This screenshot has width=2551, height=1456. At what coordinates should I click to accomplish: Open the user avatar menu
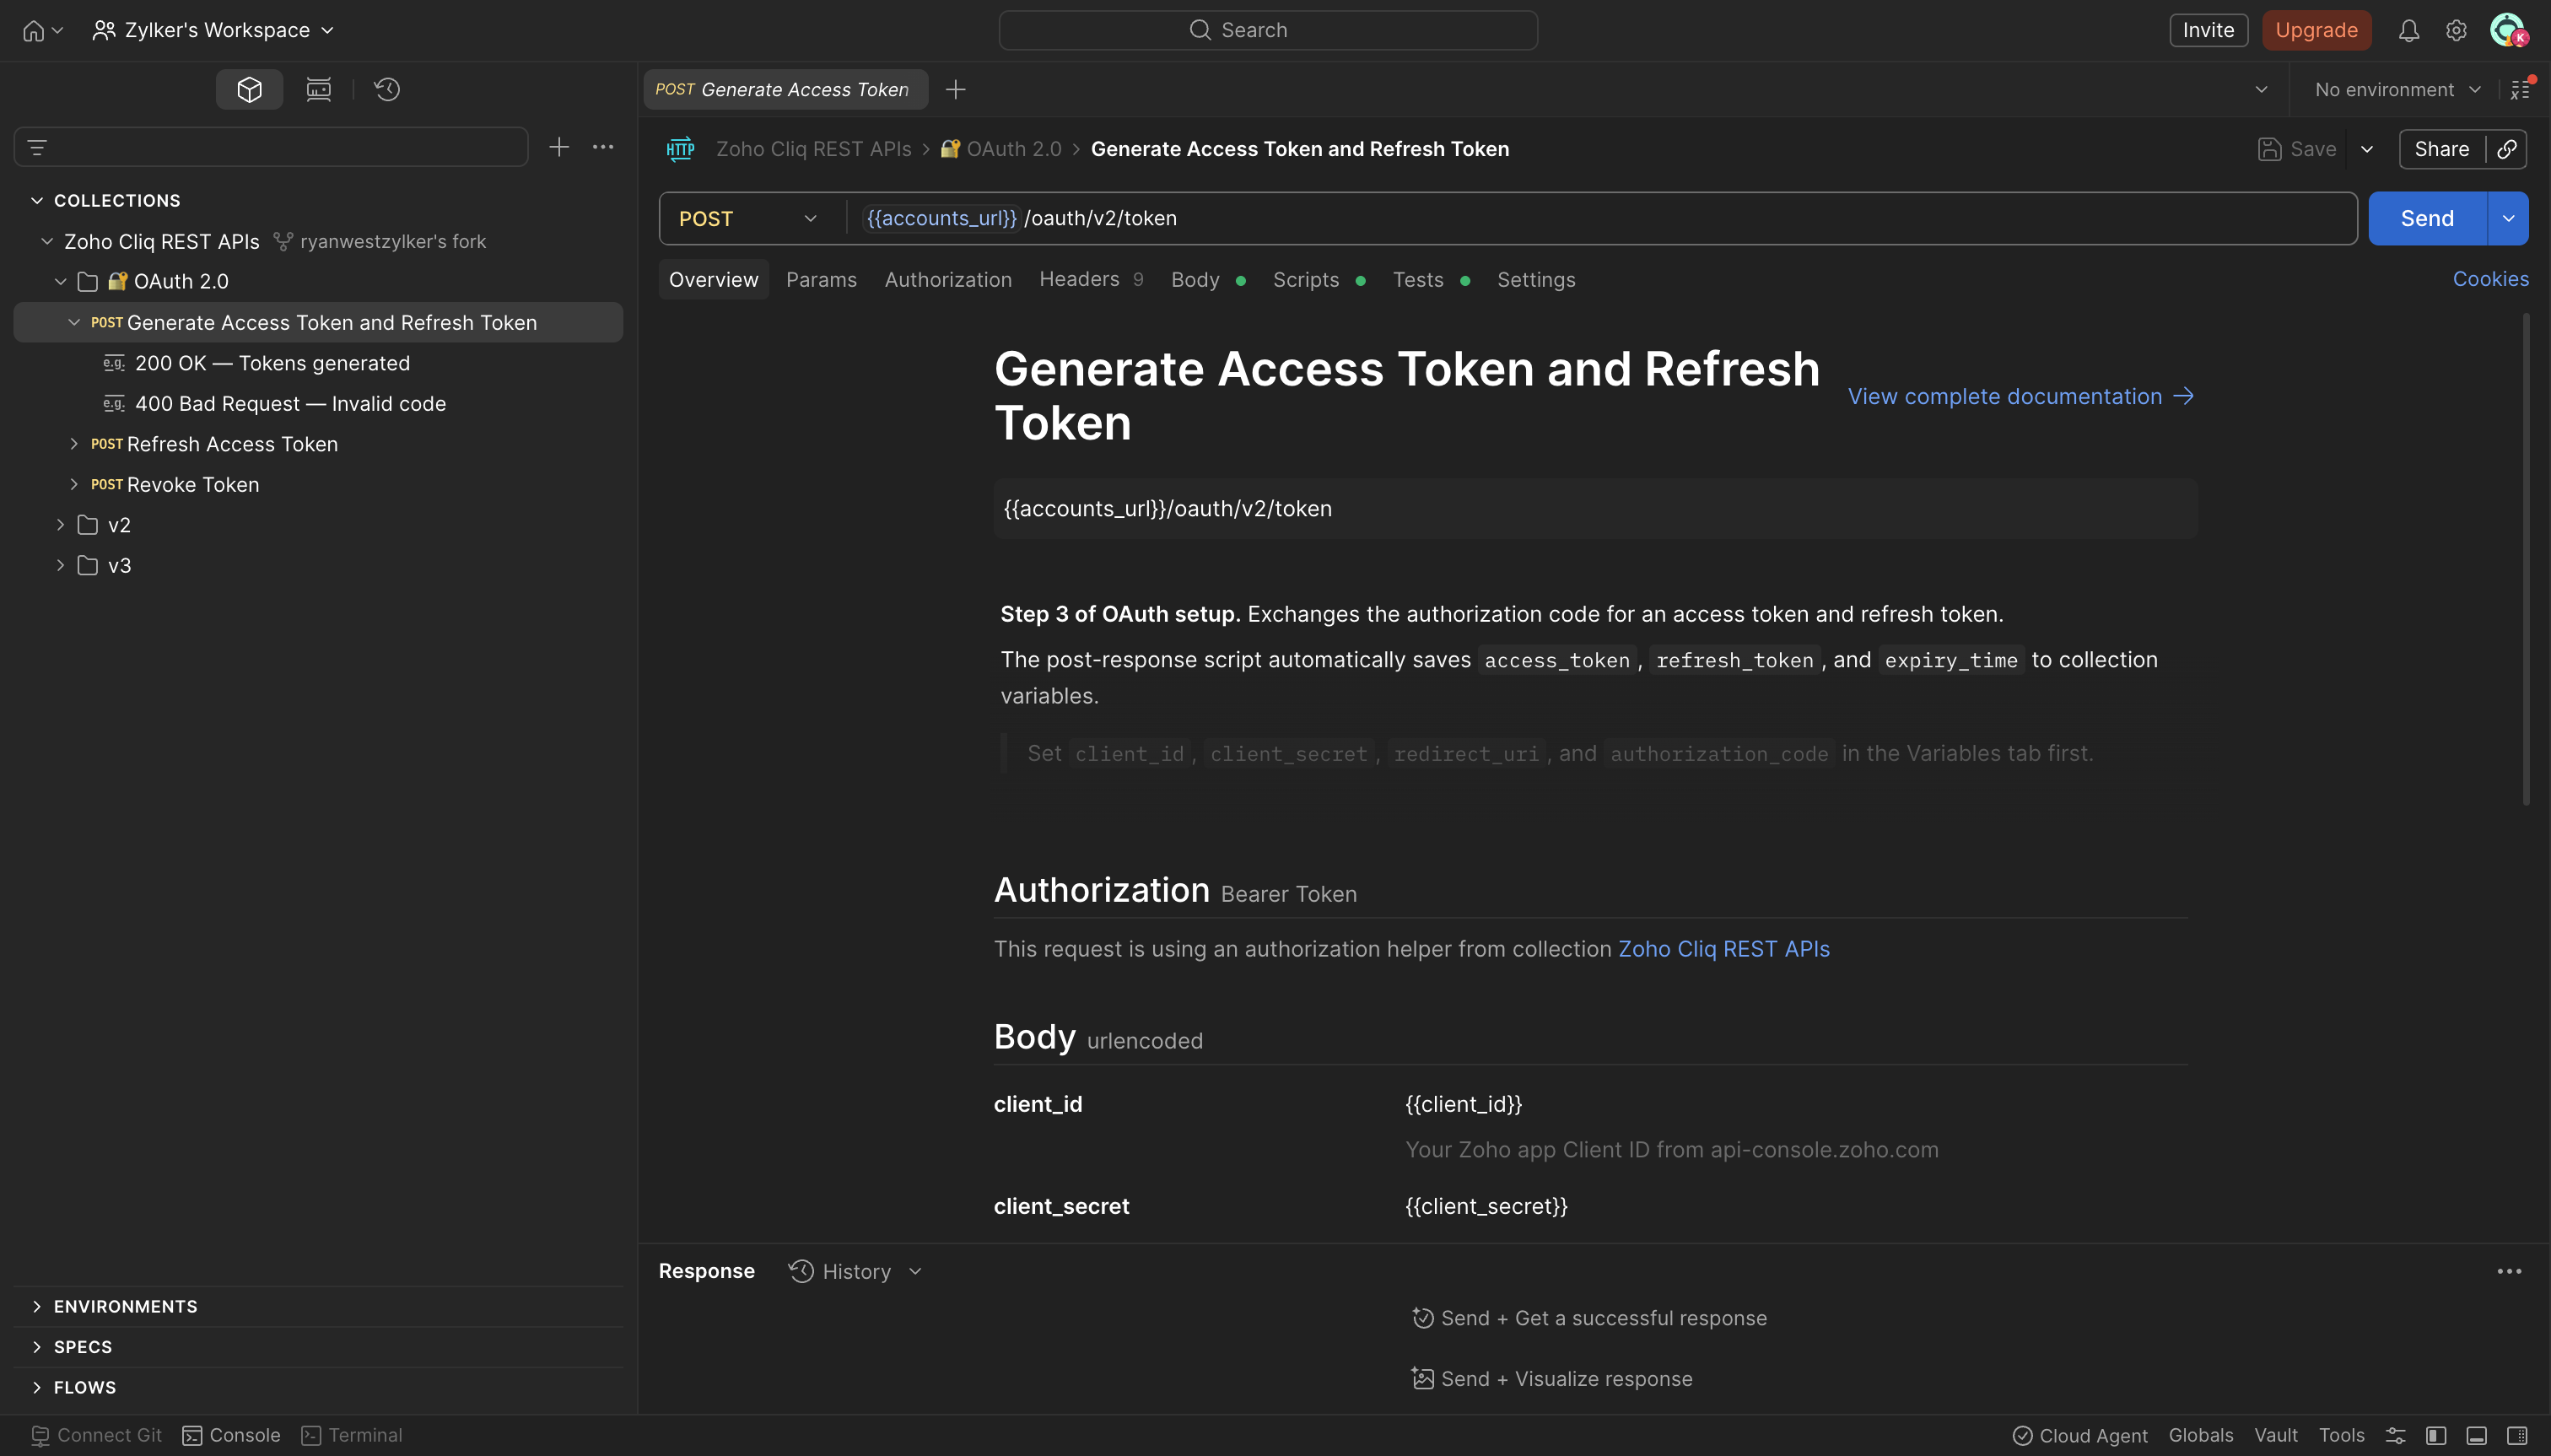tap(2507, 30)
